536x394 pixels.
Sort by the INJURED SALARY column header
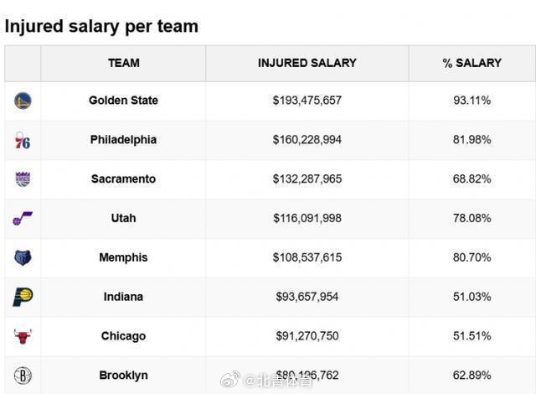pyautogui.click(x=307, y=63)
